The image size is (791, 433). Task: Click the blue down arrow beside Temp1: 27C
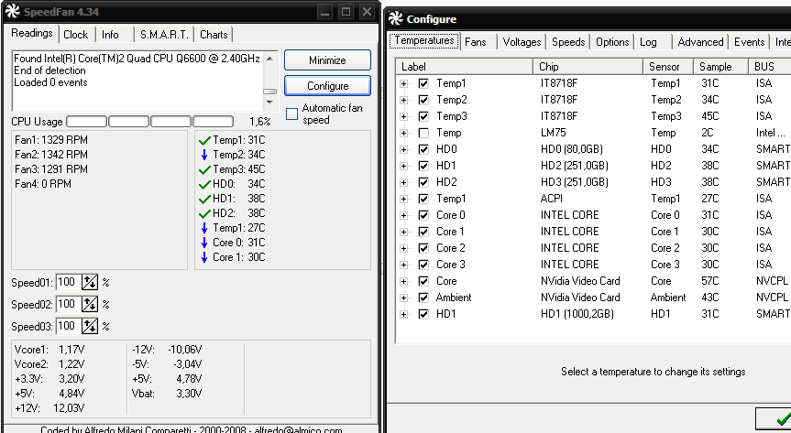tap(204, 228)
